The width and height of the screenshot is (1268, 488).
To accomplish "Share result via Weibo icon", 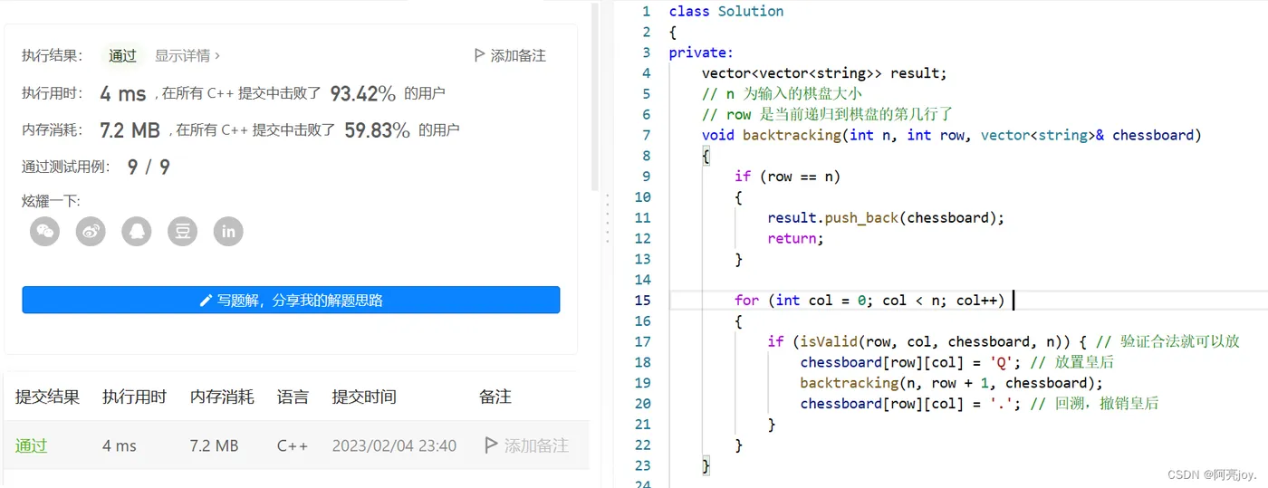I will coord(91,231).
